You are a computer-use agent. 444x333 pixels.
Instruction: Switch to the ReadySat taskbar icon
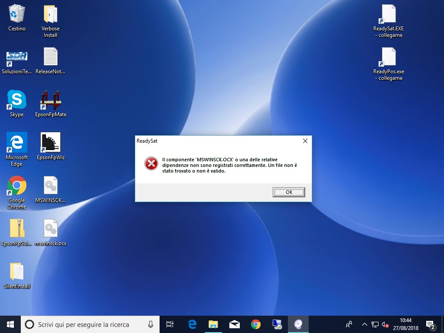[298, 324]
